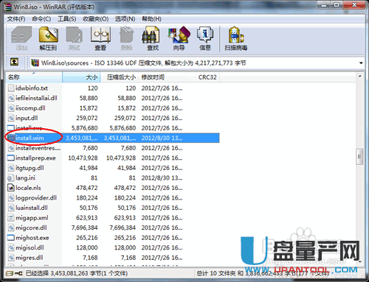Select migres.dll file name
The width and height of the screenshot is (369, 282).
pos(30,258)
